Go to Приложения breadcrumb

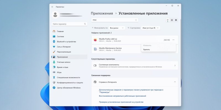tap(102, 13)
